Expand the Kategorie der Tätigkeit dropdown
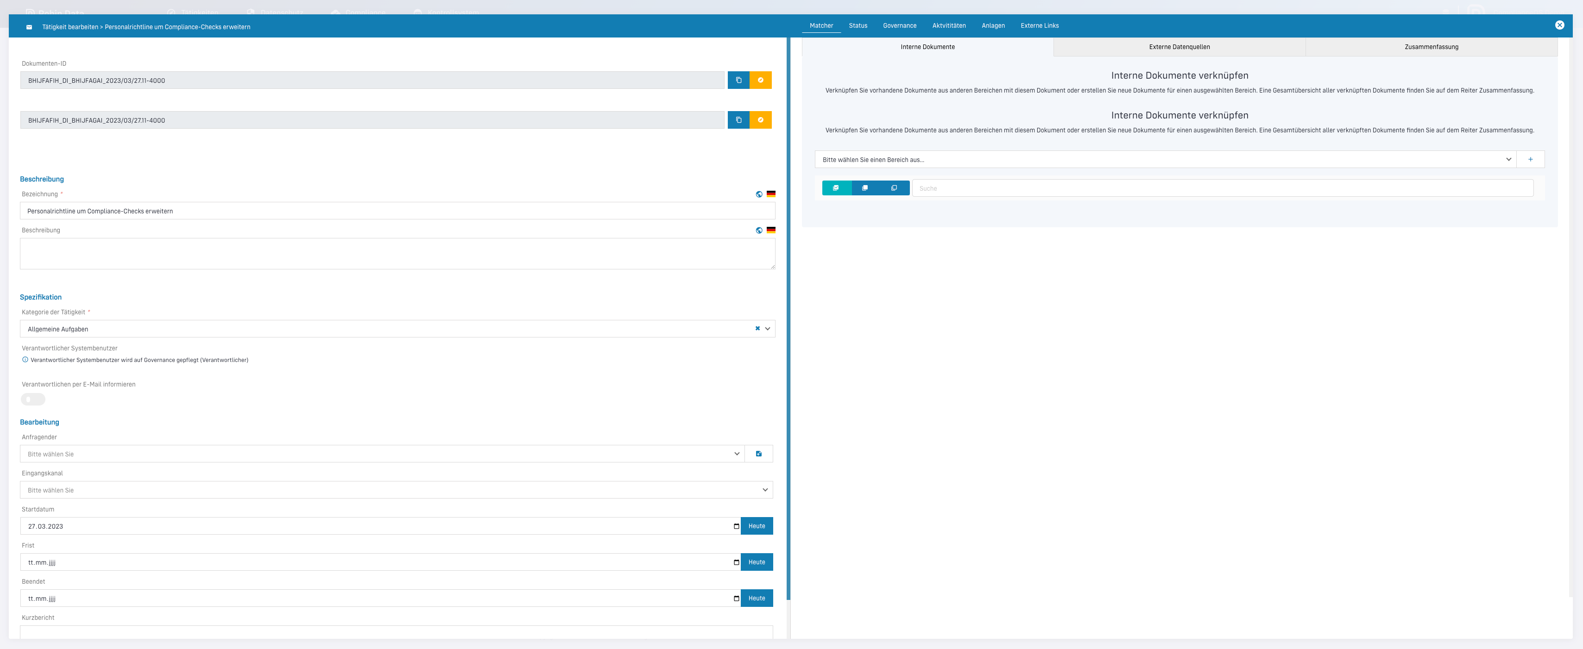 (x=767, y=329)
